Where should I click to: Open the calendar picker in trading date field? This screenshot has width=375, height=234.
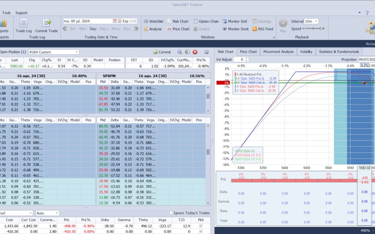[115, 21]
